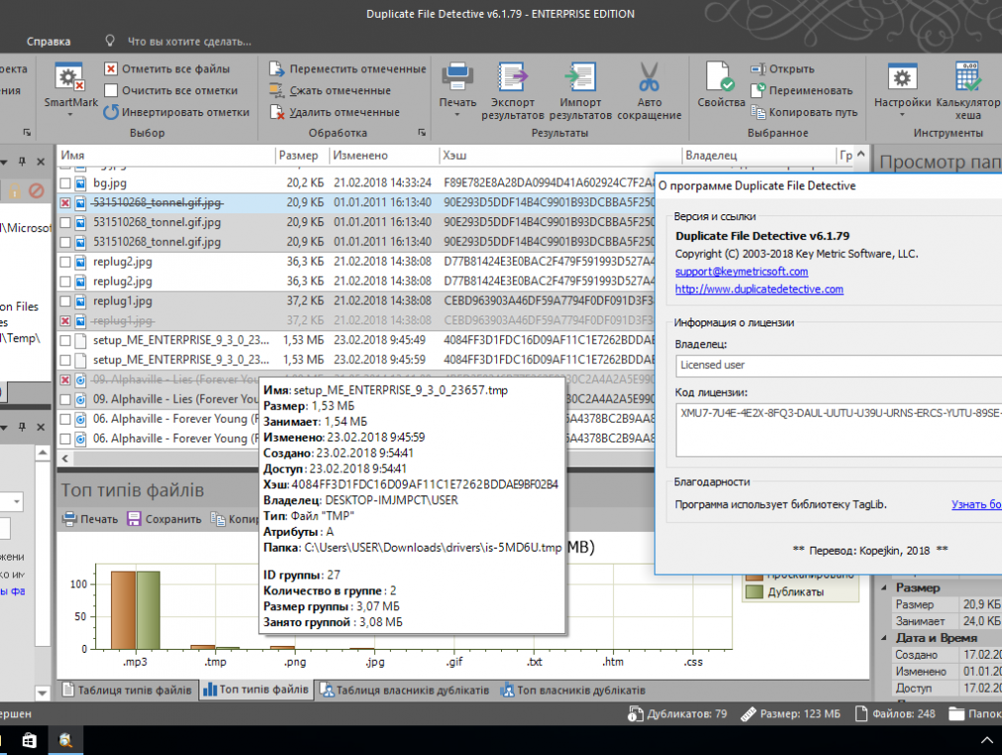Viewport: 1002px width, 755px height.
Task: Click the Files (Файлов: 248) status icon
Action: 861,714
